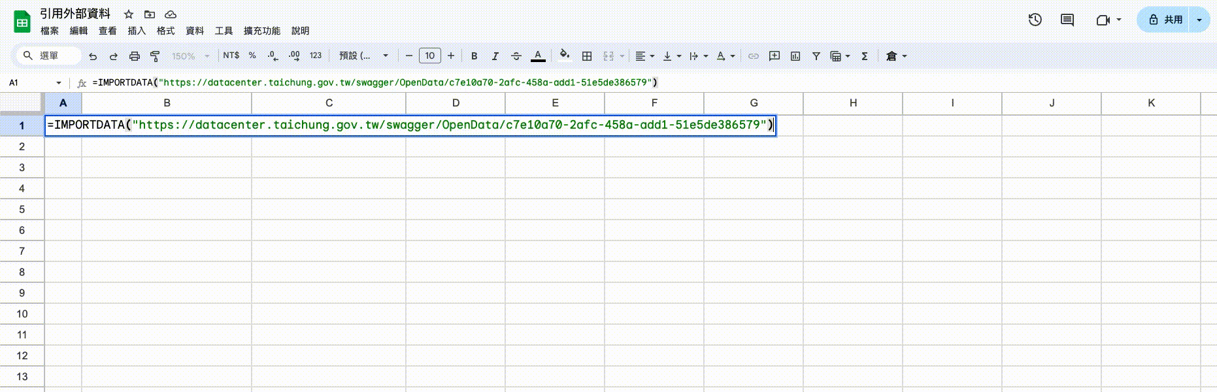Open the 150% zoom dropdown
The width and height of the screenshot is (1217, 392).
pos(190,56)
